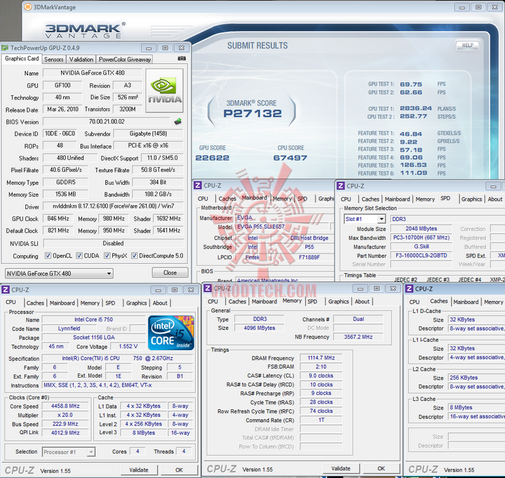Click the NB Frequency value 3567.2 MHz
Viewport: 505px width, 478px height.
(358, 337)
